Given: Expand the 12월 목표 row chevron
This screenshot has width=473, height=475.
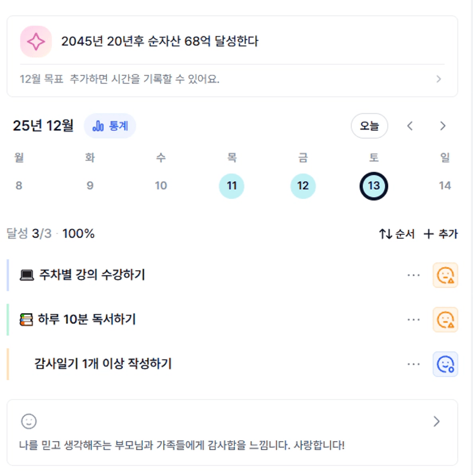Looking at the screenshot, I should tap(439, 79).
